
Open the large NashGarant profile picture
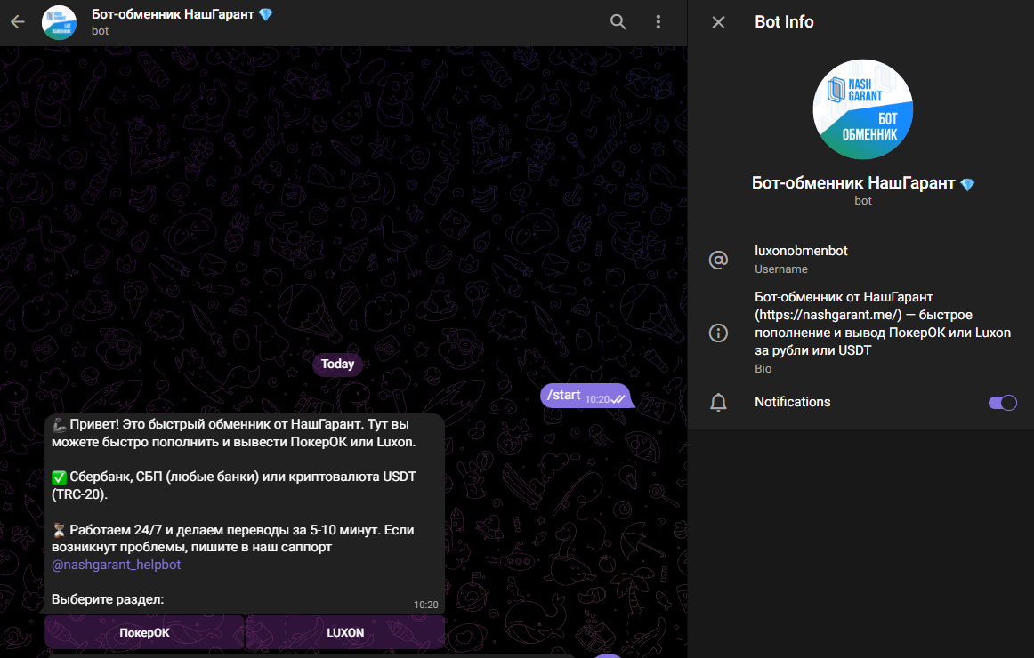(x=862, y=109)
